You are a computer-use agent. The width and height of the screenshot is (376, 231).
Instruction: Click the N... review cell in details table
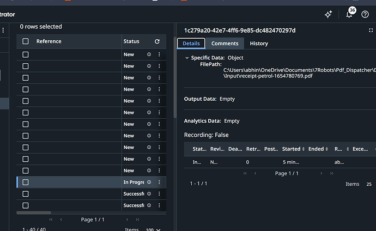click(214, 162)
